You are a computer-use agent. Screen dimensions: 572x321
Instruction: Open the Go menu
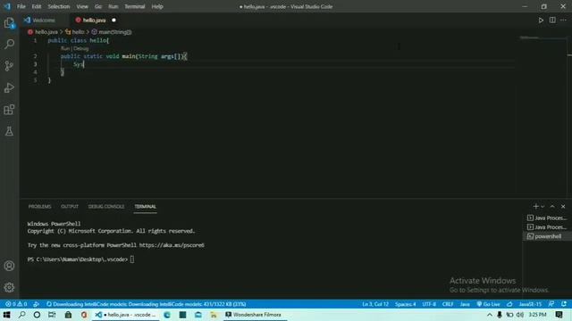(x=98, y=6)
